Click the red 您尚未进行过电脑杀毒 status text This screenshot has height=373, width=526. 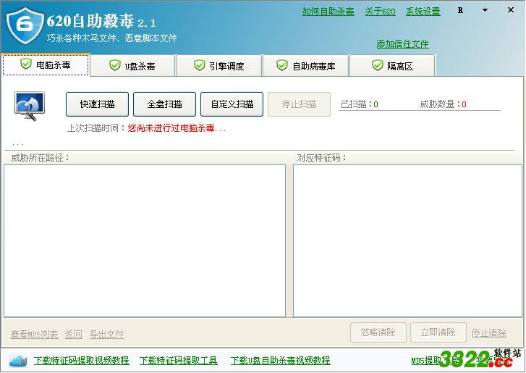(177, 128)
